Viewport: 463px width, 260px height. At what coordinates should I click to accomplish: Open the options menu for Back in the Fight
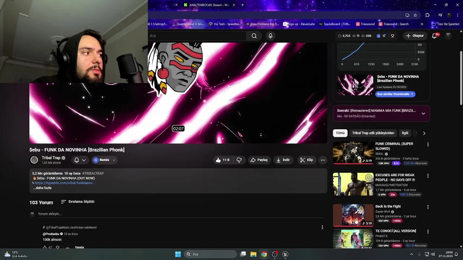pyautogui.click(x=428, y=207)
